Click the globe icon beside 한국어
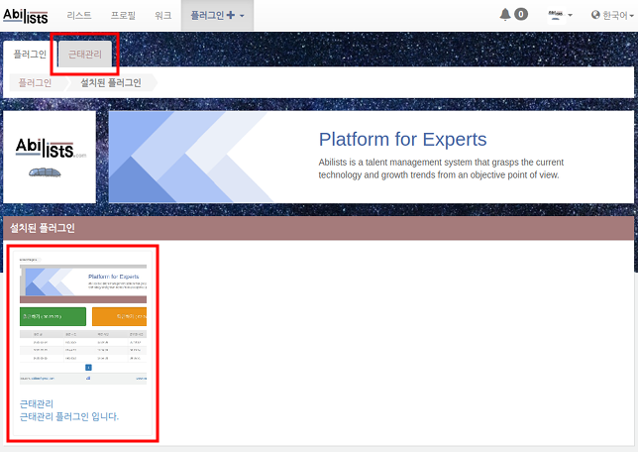638x452 pixels. [x=595, y=15]
